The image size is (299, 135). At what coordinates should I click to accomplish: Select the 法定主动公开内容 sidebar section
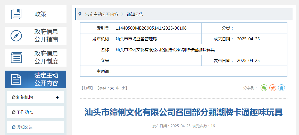tap(36, 79)
